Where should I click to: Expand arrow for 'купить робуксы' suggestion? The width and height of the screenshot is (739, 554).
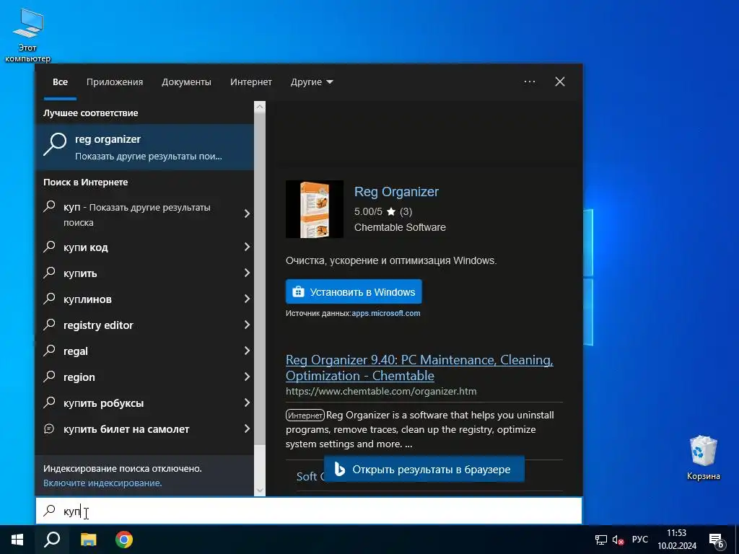coord(247,403)
